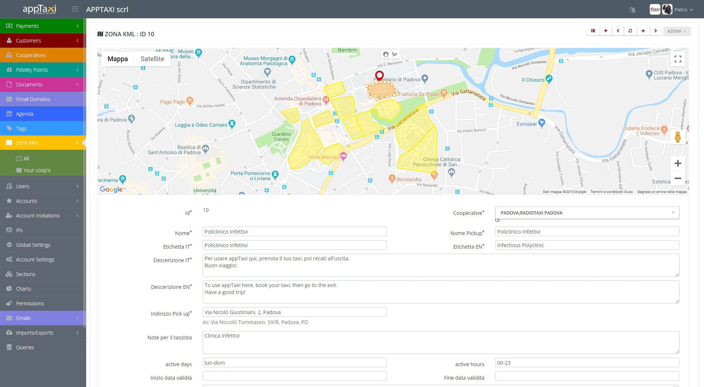704x387 pixels.
Task: Focus the active days field
Action: pos(294,362)
